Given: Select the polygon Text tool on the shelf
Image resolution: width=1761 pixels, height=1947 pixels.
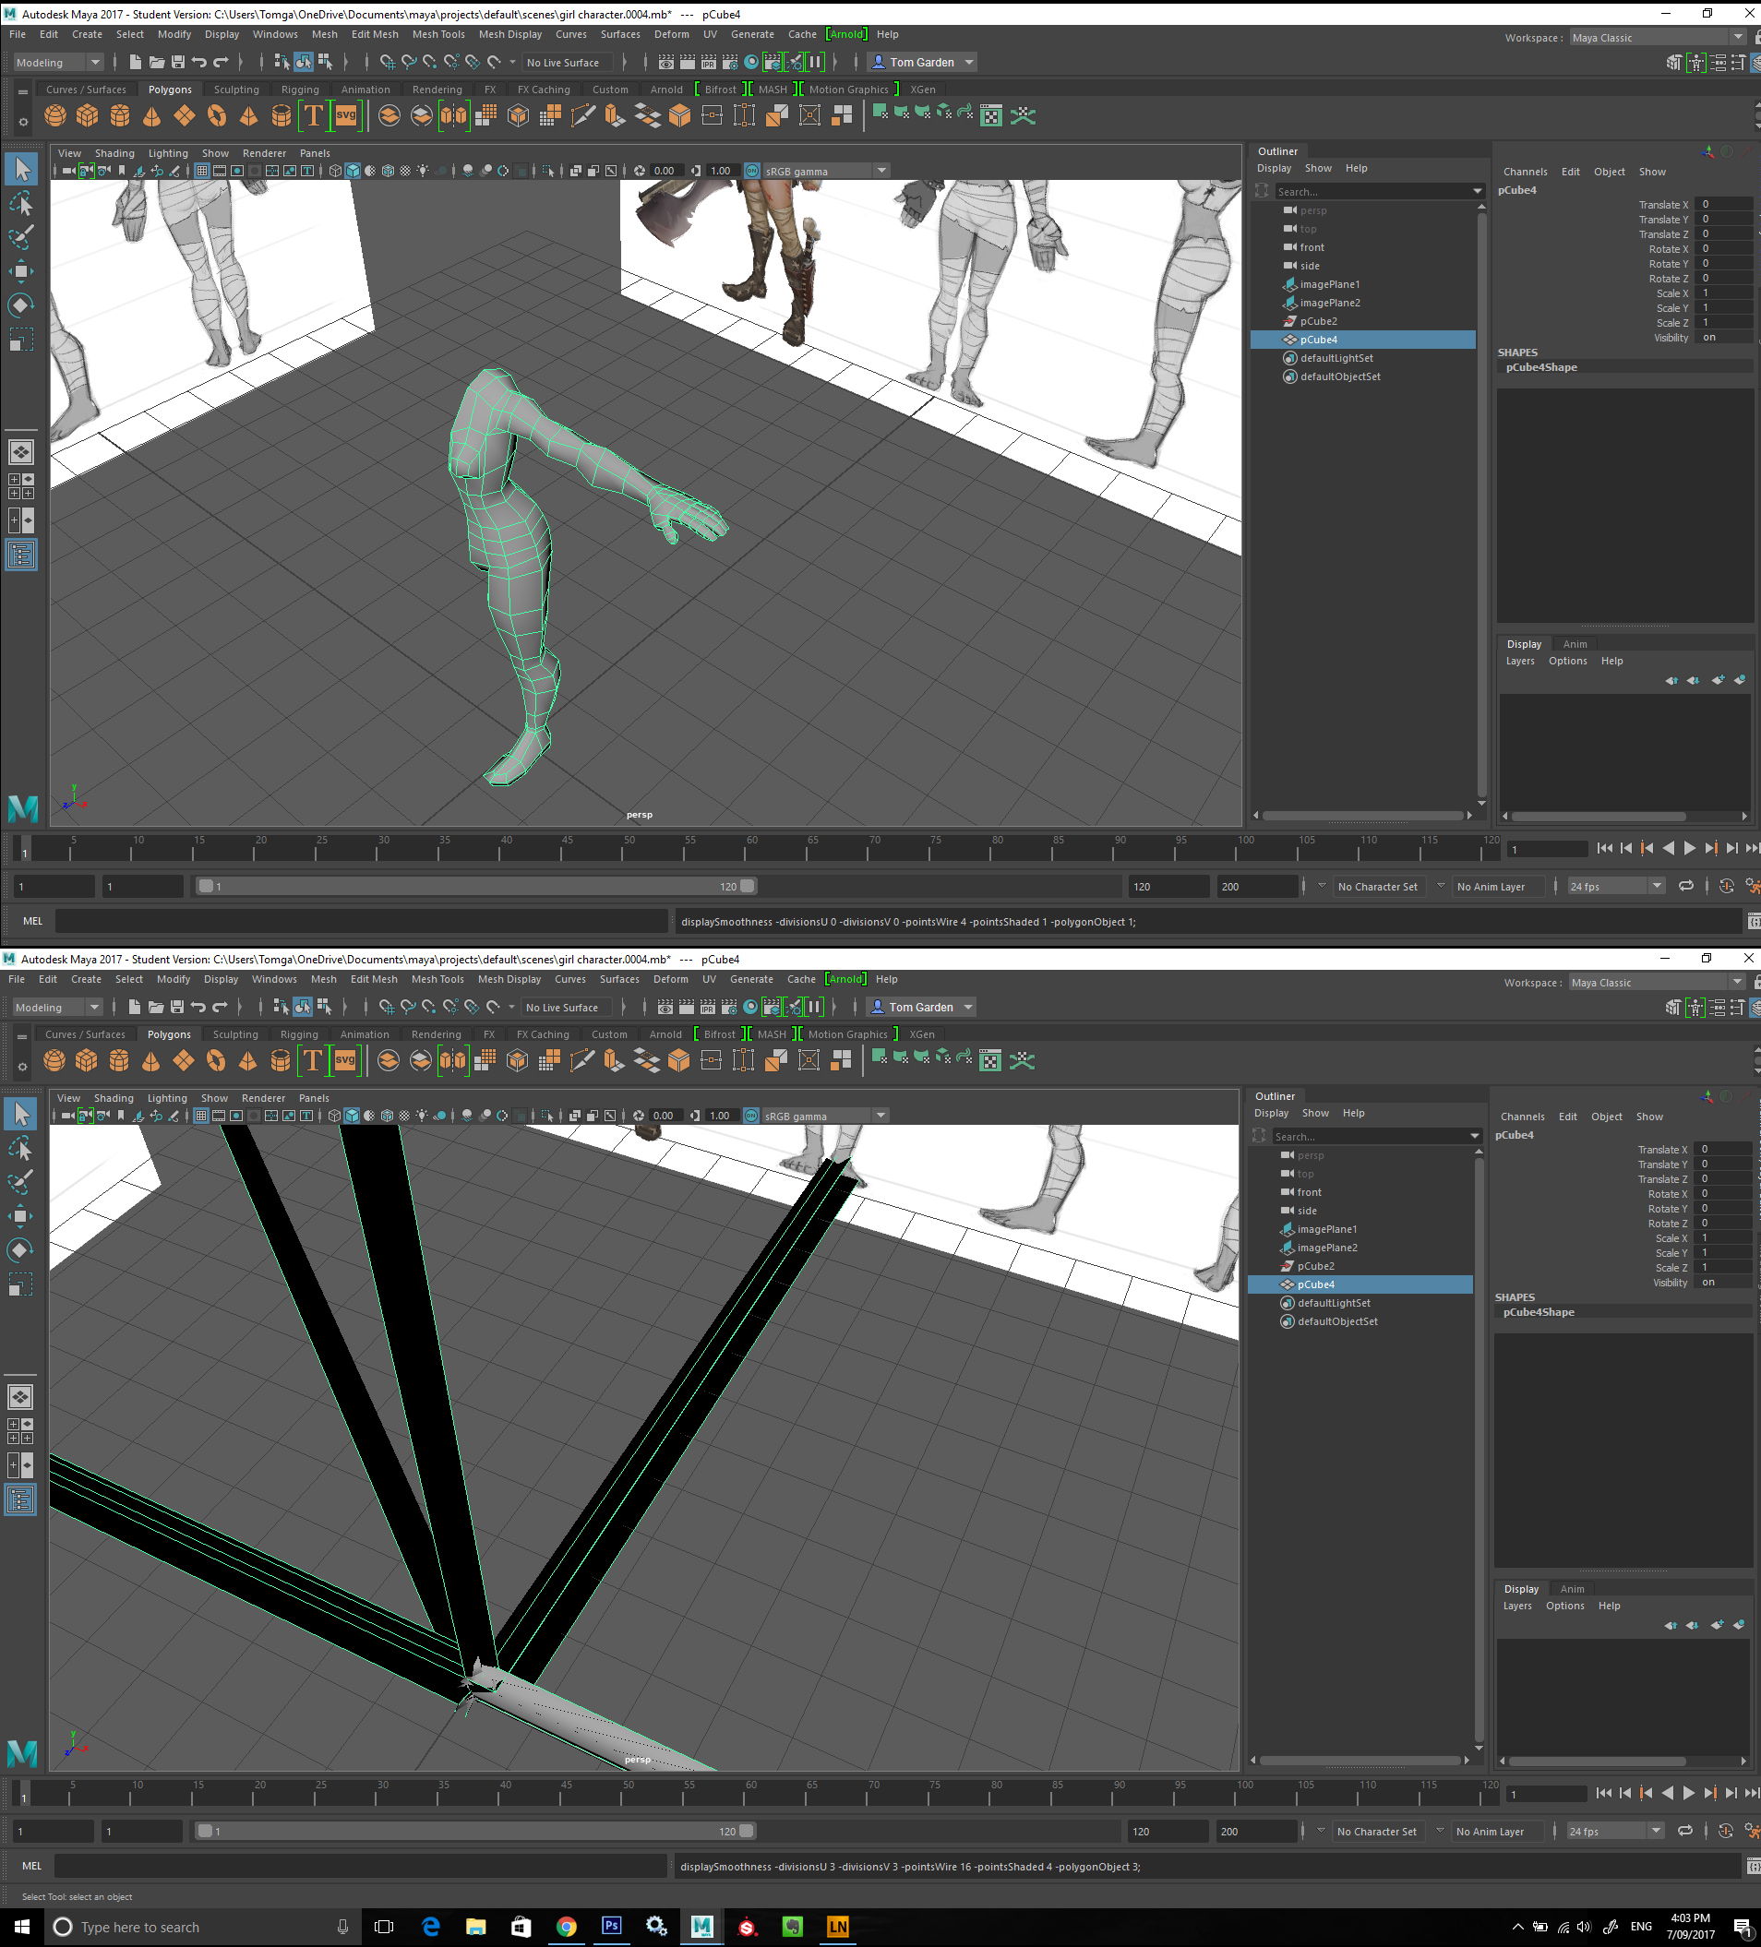Looking at the screenshot, I should [313, 115].
